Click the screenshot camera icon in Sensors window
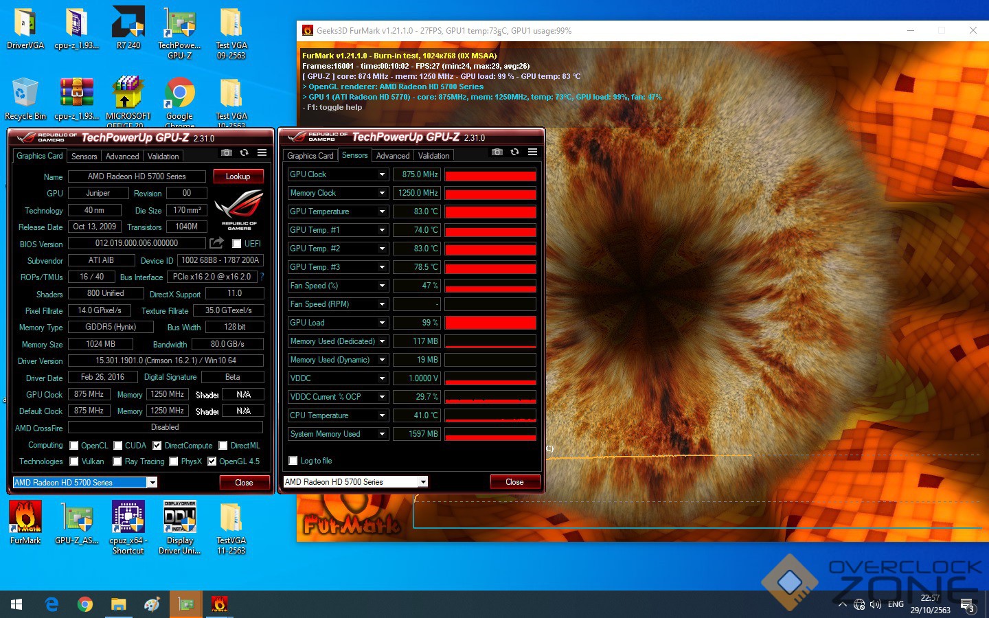The image size is (989, 618). click(497, 152)
